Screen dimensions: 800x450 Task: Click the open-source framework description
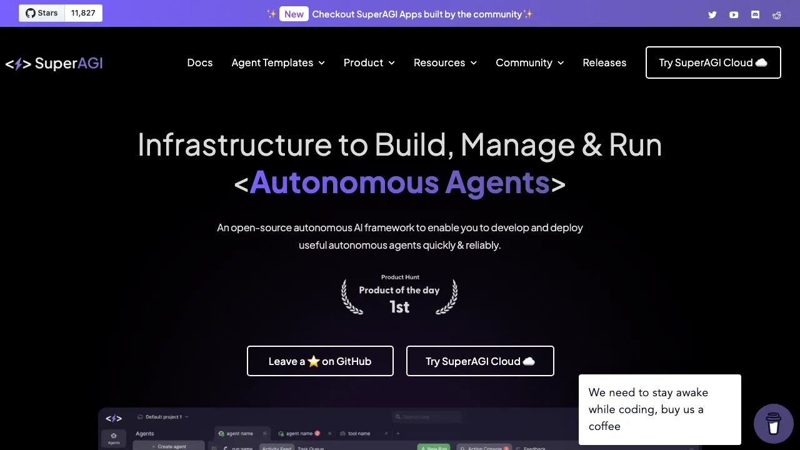pos(400,236)
